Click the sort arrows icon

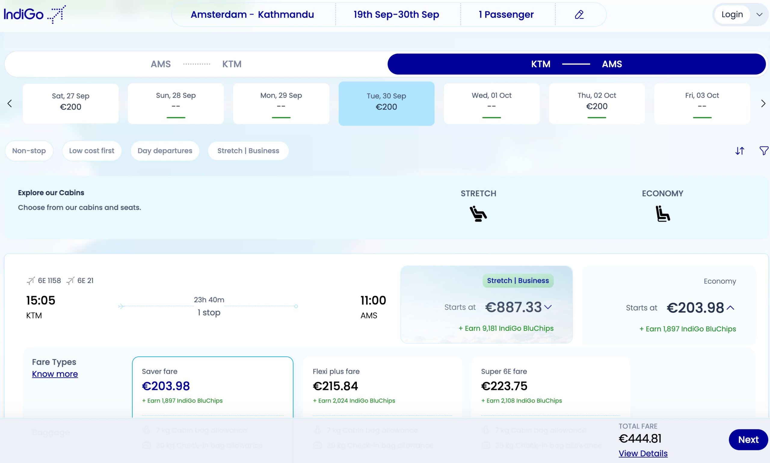coord(739,151)
